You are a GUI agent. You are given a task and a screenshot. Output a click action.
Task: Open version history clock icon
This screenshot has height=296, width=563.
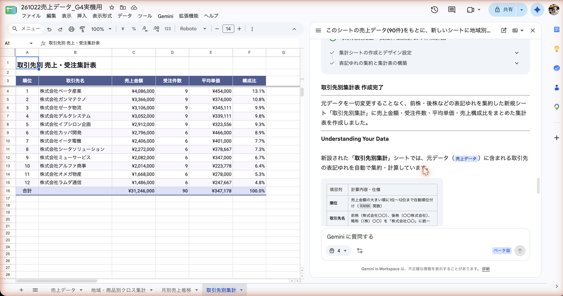434,10
